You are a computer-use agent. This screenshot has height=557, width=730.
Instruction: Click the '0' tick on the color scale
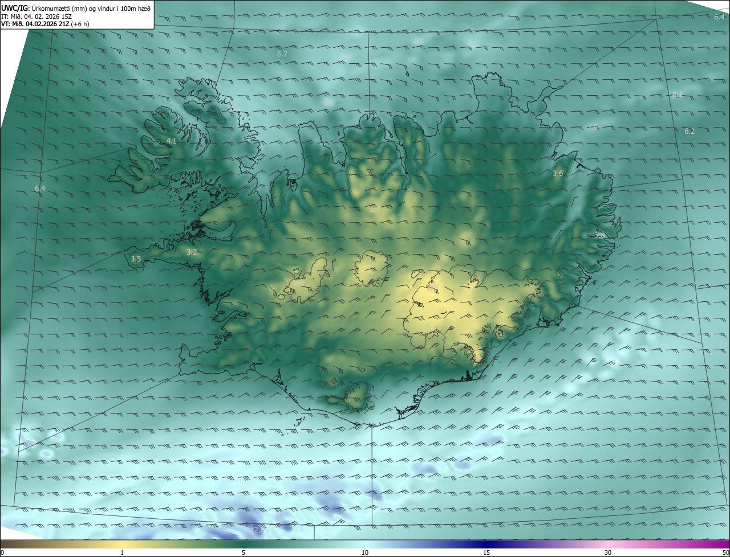click(2, 552)
